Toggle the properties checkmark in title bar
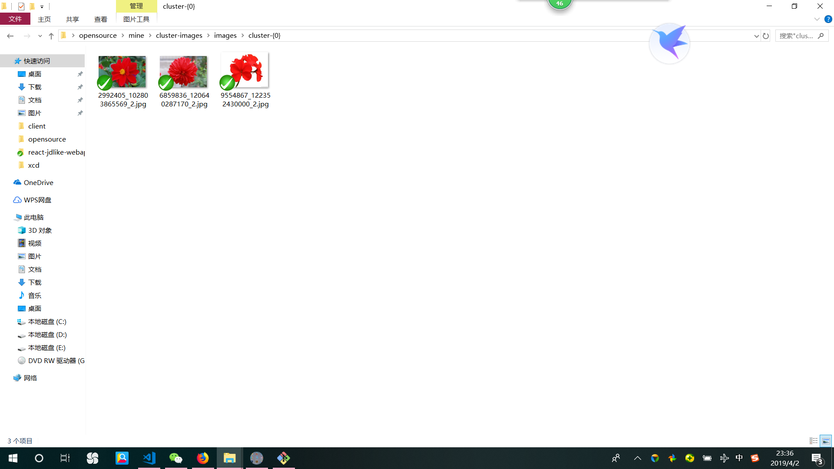The width and height of the screenshot is (834, 469). [x=21, y=6]
